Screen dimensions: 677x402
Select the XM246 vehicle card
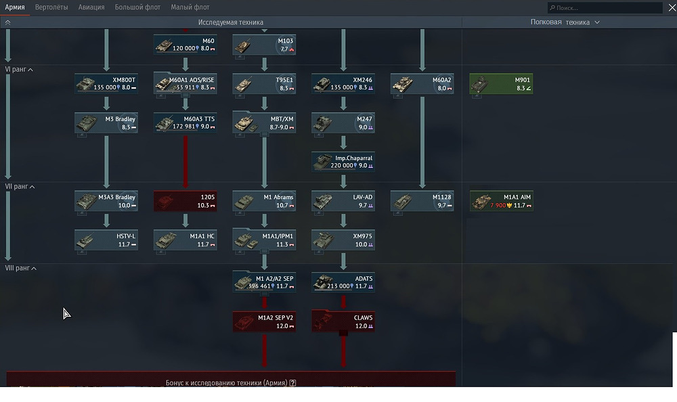(x=343, y=84)
